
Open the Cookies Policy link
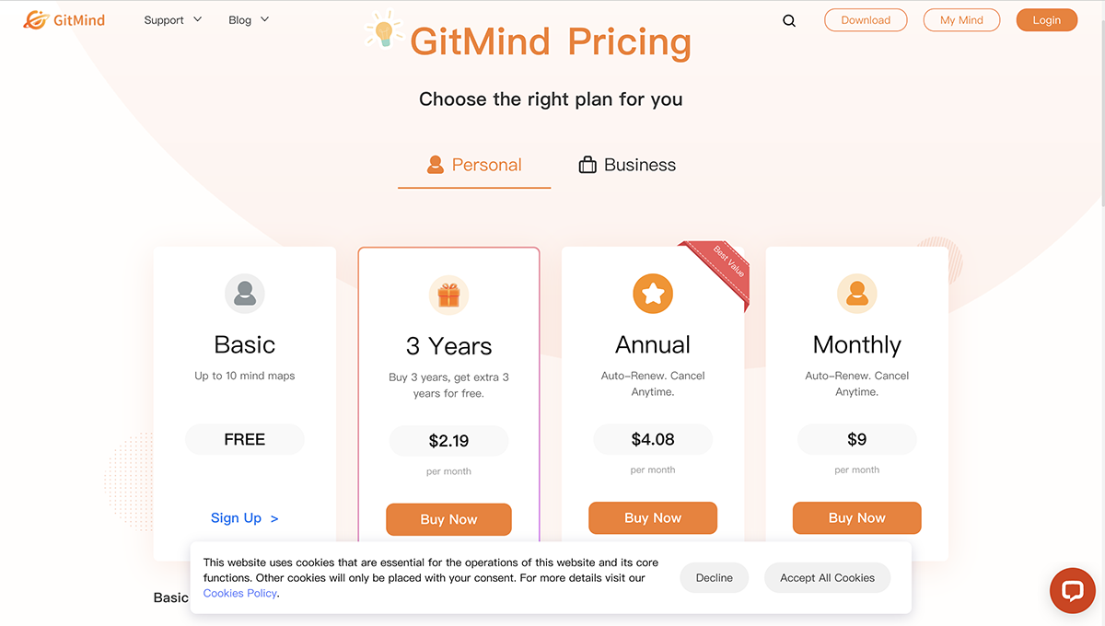click(238, 593)
